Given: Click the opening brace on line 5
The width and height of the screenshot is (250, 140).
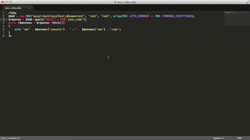Looking at the screenshot, I should tap(9, 26).
